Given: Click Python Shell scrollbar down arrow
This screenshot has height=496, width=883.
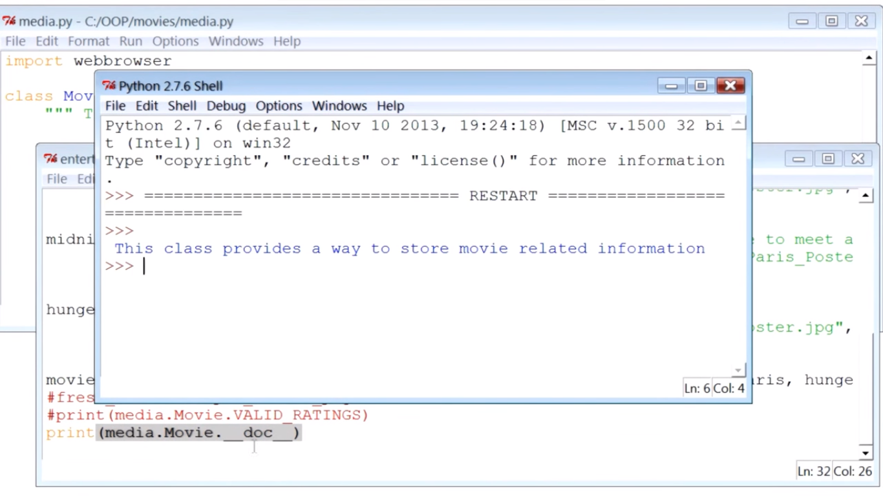Looking at the screenshot, I should 739,371.
